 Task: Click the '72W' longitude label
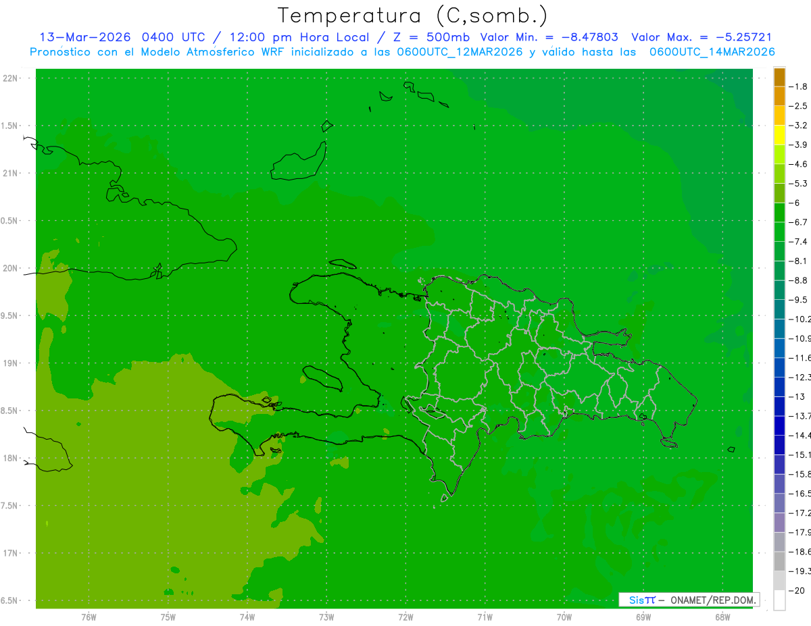(405, 617)
